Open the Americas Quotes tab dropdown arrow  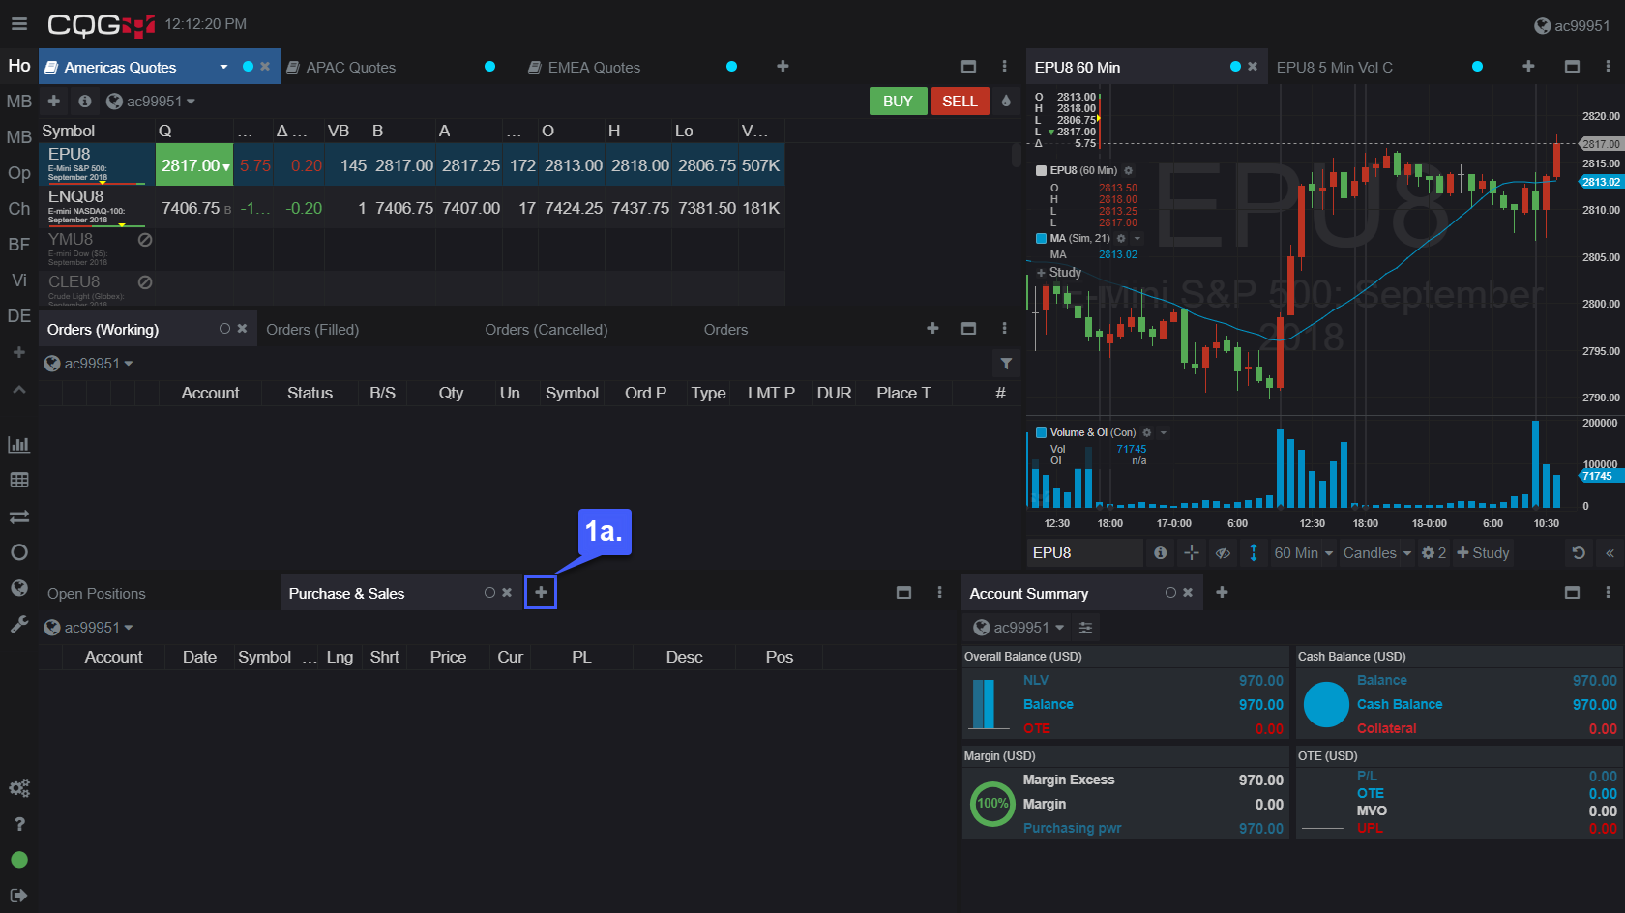pos(223,67)
